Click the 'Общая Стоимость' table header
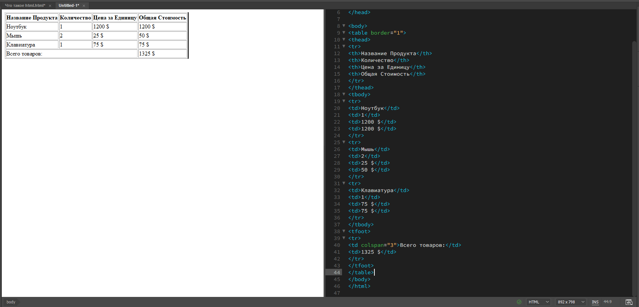 (x=162, y=18)
